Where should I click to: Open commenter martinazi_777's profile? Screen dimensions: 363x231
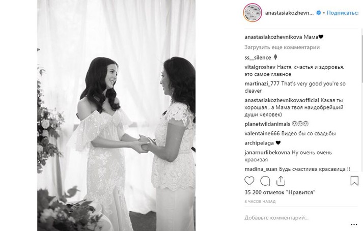[262, 83]
